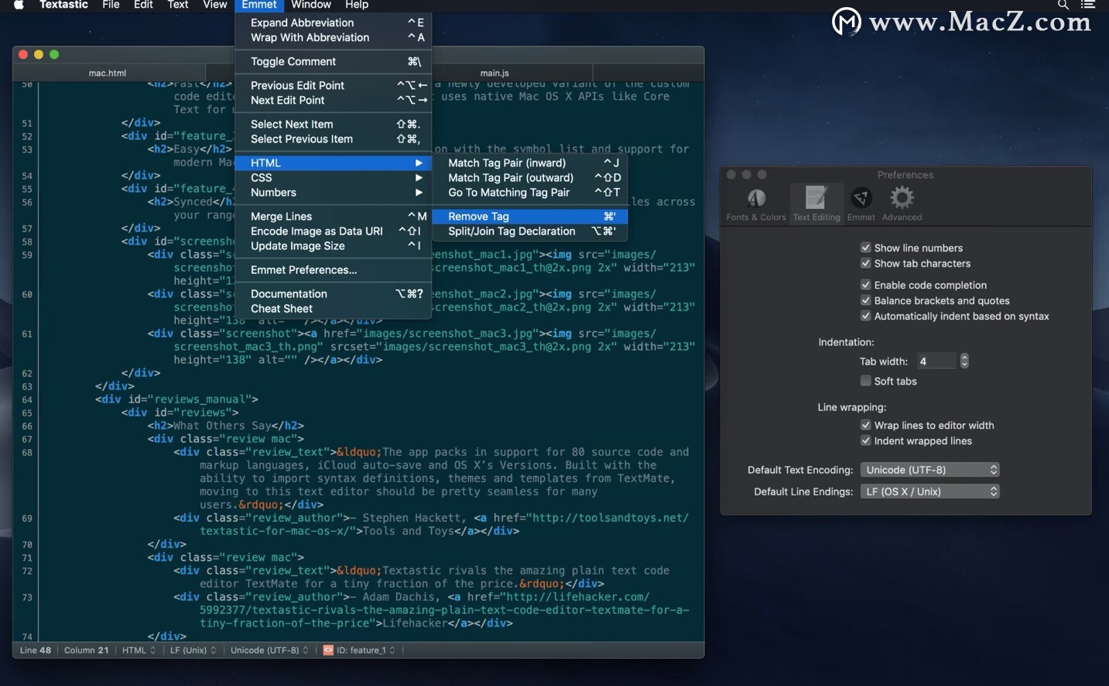
Task: Choose Match Tag Pair (outward)
Action: click(x=529, y=178)
